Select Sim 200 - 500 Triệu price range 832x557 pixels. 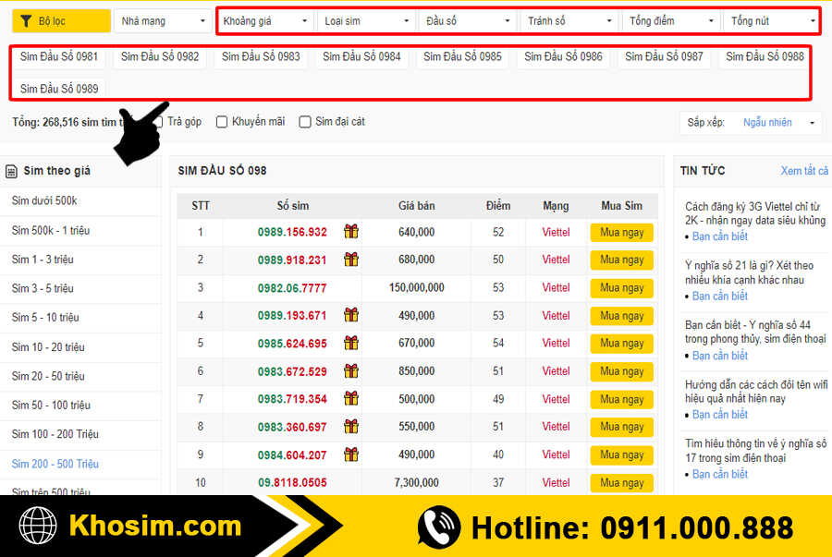55,464
